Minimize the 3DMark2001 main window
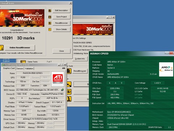This screenshot has width=174, height=131. point(107,17)
